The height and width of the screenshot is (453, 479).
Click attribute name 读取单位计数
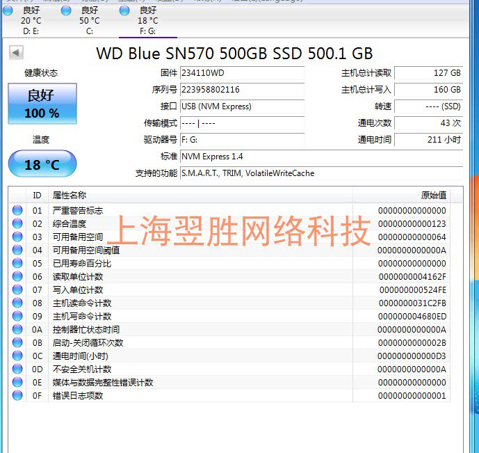point(78,276)
